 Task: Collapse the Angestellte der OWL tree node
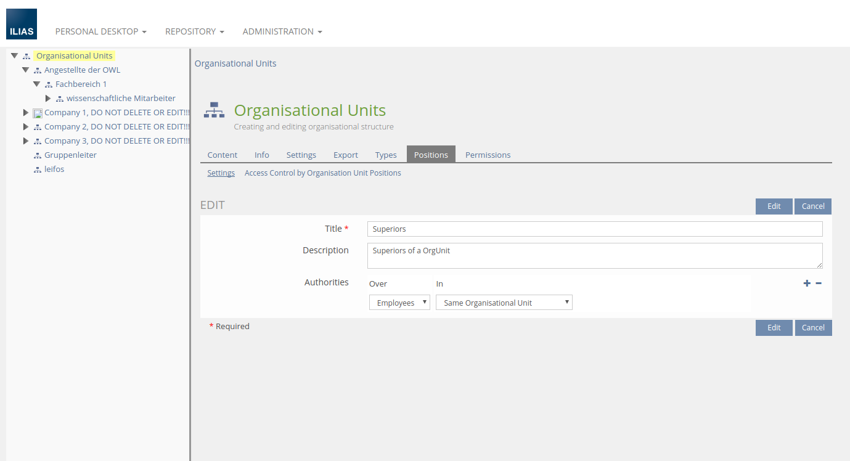pos(26,70)
